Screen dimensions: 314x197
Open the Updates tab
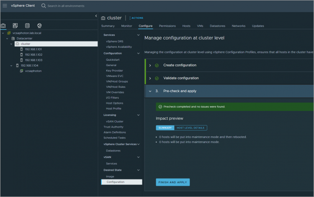tap(258, 26)
